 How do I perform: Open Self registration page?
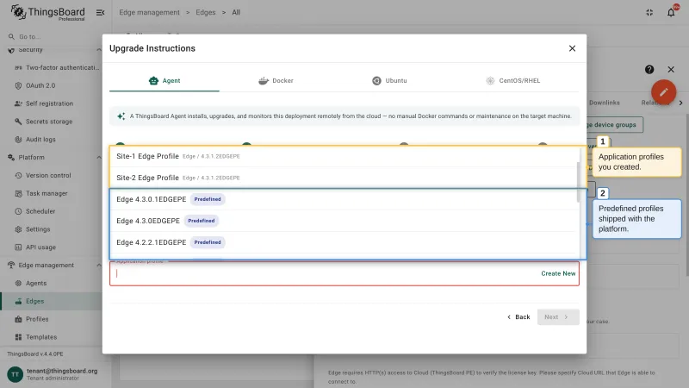tap(49, 103)
